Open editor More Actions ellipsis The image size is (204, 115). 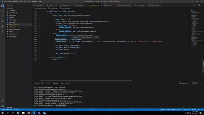[201, 5]
